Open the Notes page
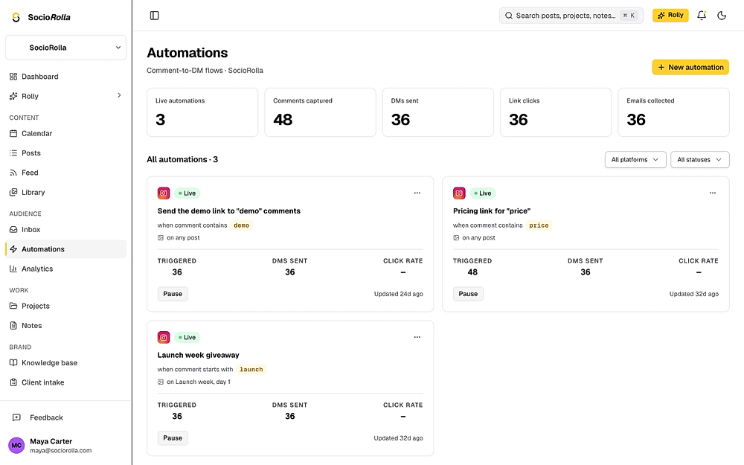Viewport: 744px width, 465px height. [x=66, y=326]
